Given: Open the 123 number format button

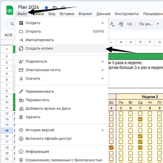Looking at the screenshot, I should click(130, 24).
